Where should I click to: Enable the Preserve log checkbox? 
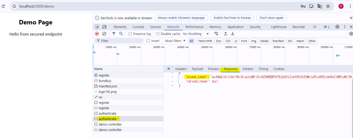coord(130,34)
